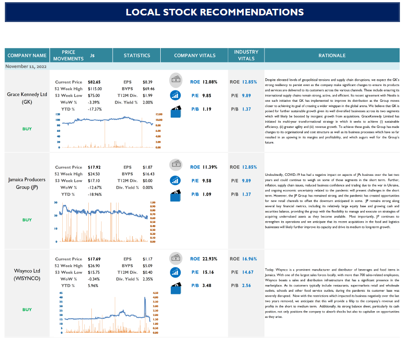Select Grace Kennedy company ROE 12.08%
411x338 pixels.
(210, 82)
